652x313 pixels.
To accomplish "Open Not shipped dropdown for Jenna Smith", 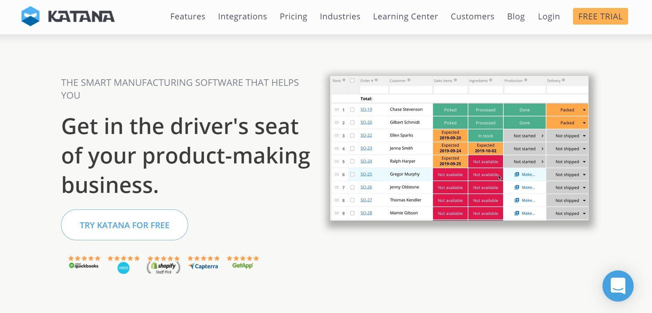I will 584,149.
